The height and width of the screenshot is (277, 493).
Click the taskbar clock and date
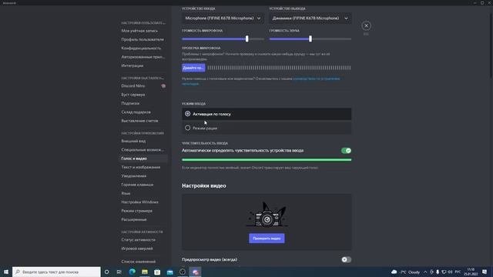click(471, 272)
